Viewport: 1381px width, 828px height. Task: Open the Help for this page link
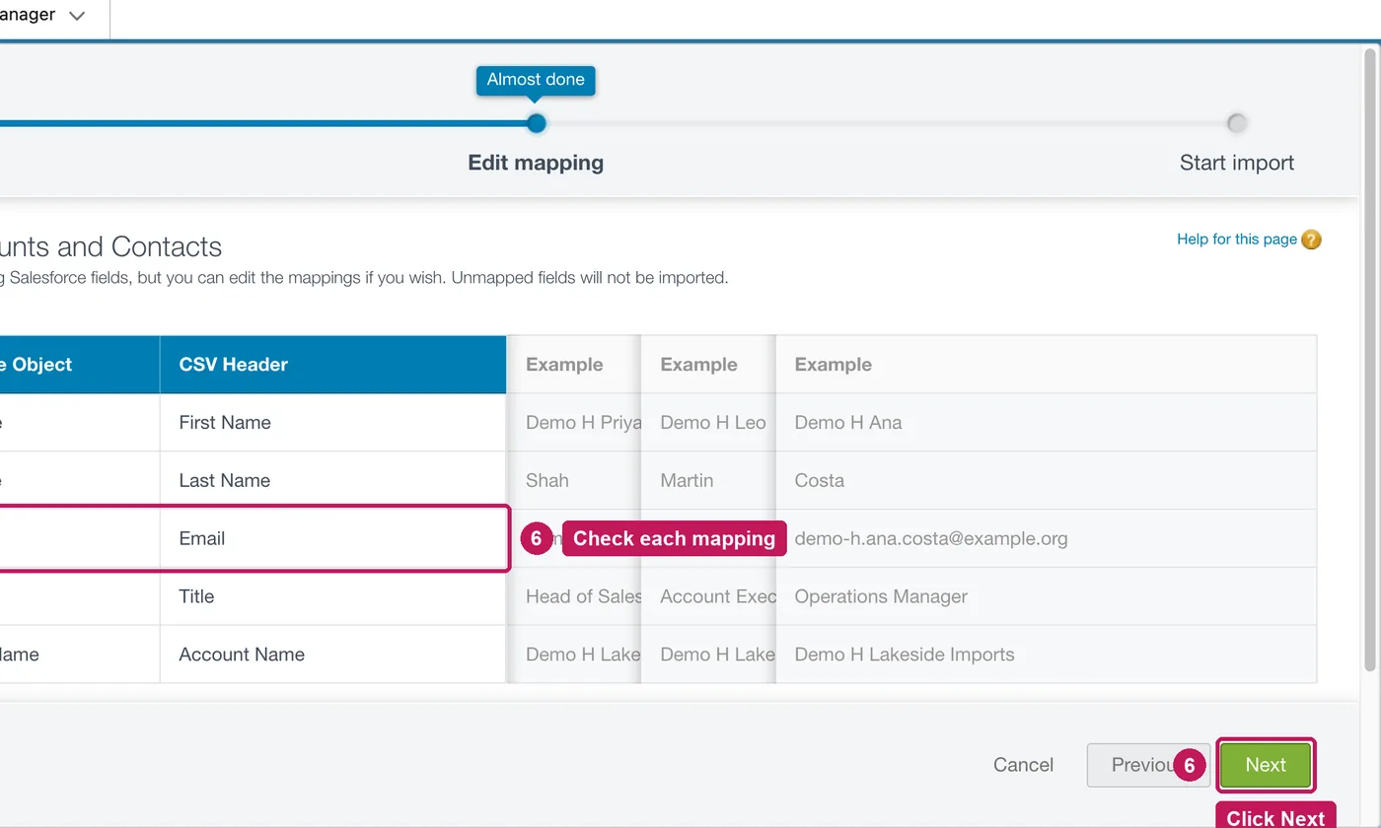1237,240
